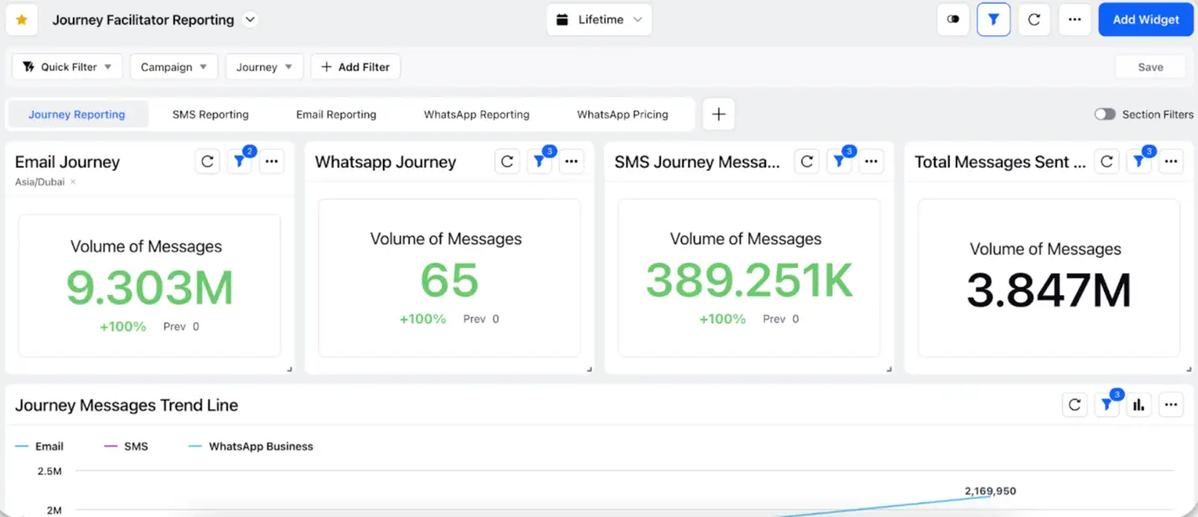The image size is (1198, 517).
Task: Click the Add Filter button
Action: pyautogui.click(x=356, y=67)
